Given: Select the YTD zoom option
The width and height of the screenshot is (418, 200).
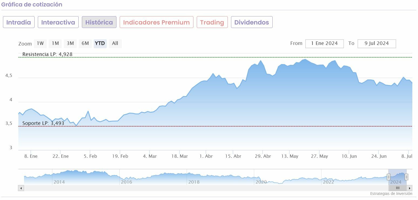Looking at the screenshot, I should [x=100, y=43].
